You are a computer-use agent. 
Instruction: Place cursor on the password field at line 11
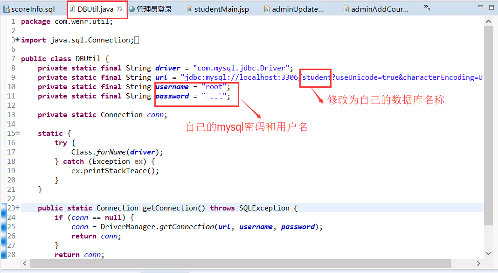[x=172, y=96]
